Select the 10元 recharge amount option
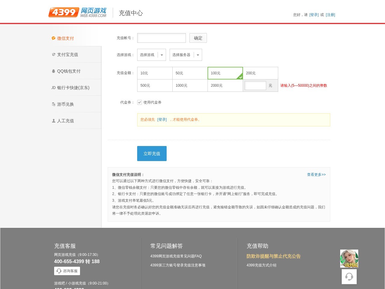Viewport: 385px width, 289px height. point(155,73)
